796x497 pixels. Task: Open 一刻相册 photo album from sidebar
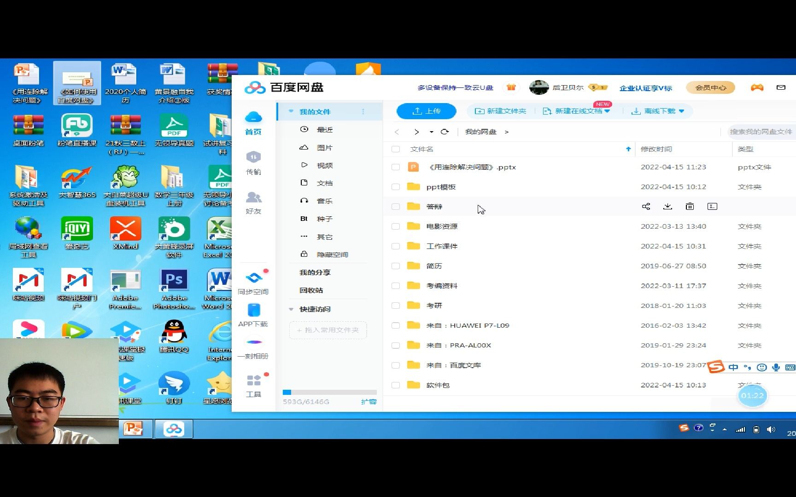pyautogui.click(x=253, y=349)
